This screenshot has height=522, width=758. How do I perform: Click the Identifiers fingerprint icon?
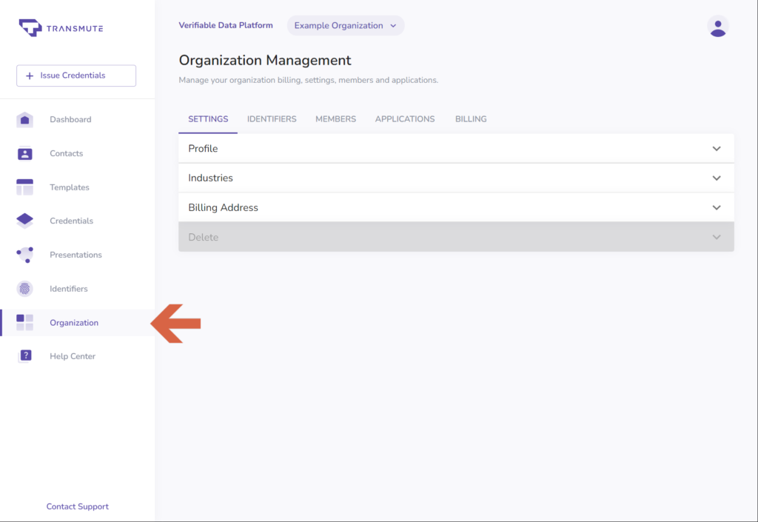[24, 289]
